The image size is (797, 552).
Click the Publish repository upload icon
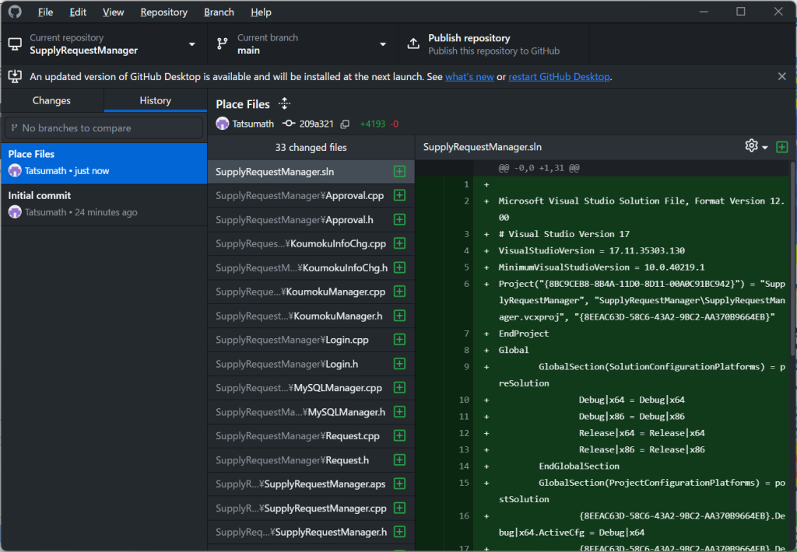tap(414, 44)
